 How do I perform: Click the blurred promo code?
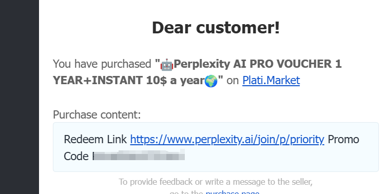(x=139, y=156)
